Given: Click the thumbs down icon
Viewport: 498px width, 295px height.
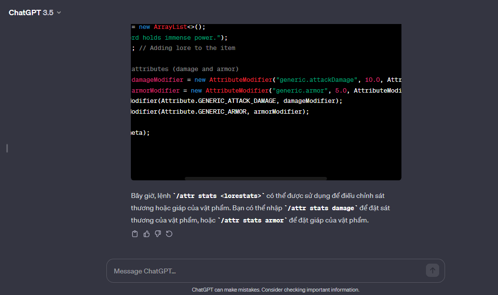Looking at the screenshot, I should 158,234.
